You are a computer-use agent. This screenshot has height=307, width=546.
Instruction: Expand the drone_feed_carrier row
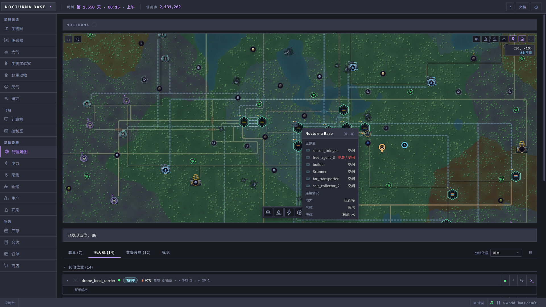[x=68, y=281]
